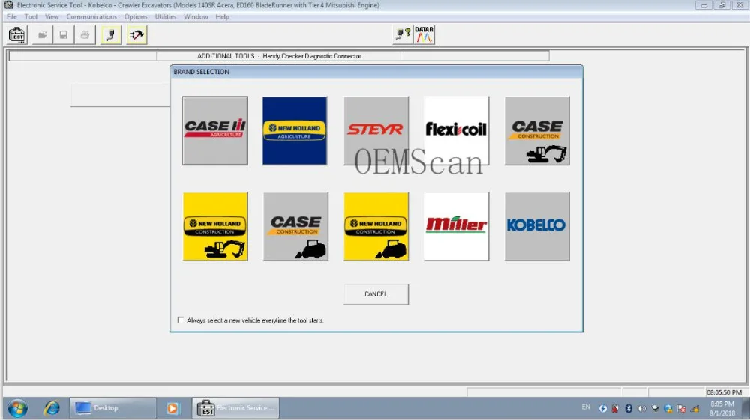Open the Windows Start menu

click(18, 409)
